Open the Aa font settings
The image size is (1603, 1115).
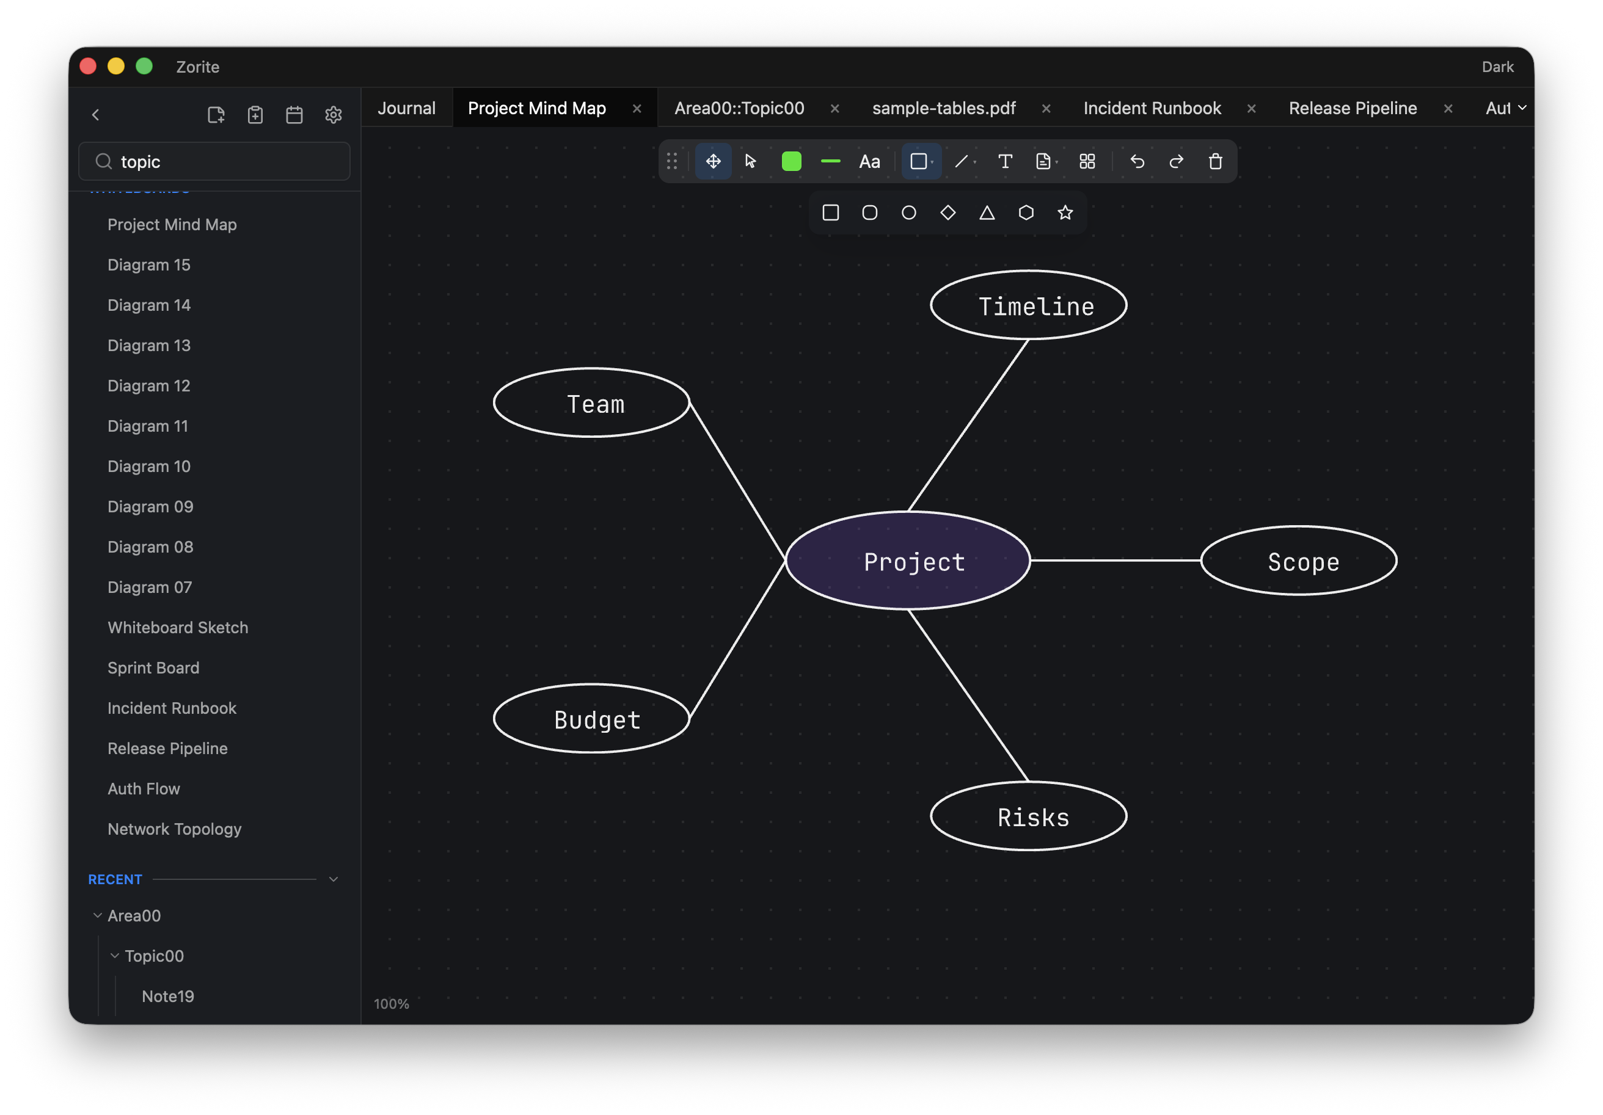pyautogui.click(x=869, y=162)
